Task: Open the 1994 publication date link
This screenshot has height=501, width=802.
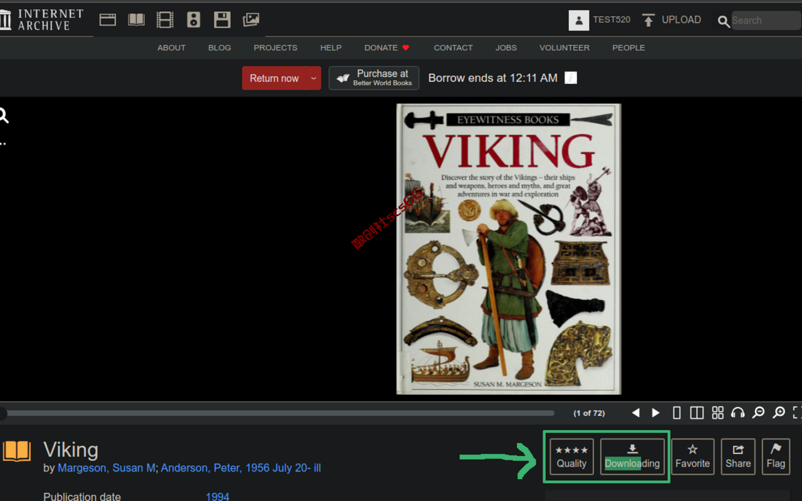Action: click(217, 497)
